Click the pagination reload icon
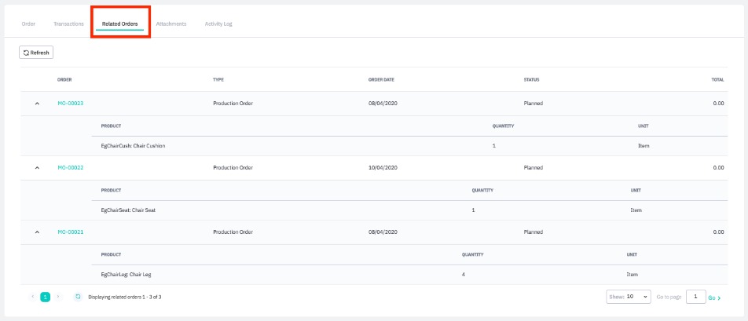The image size is (748, 321). pyautogui.click(x=78, y=297)
